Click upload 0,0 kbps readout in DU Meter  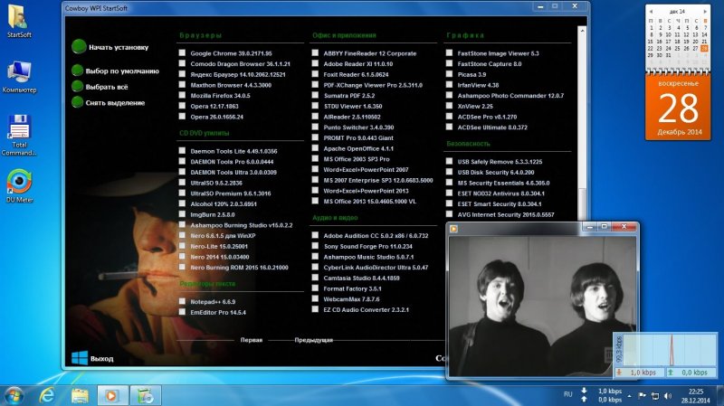click(691, 373)
